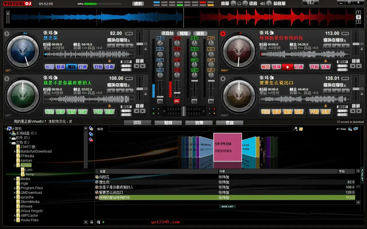This screenshot has height=229, width=367.
Task: Select 音效栏 panel on deck 2
Action: (342, 70)
